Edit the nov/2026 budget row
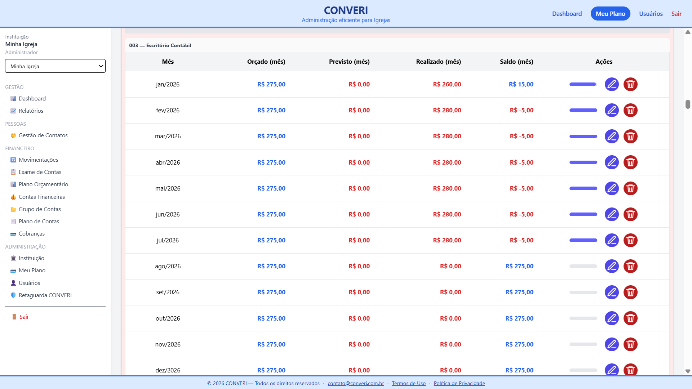 612,344
